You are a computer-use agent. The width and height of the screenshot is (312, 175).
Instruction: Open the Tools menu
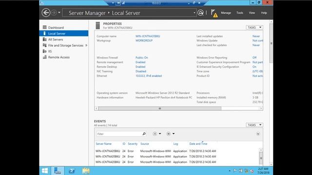[x=240, y=13]
